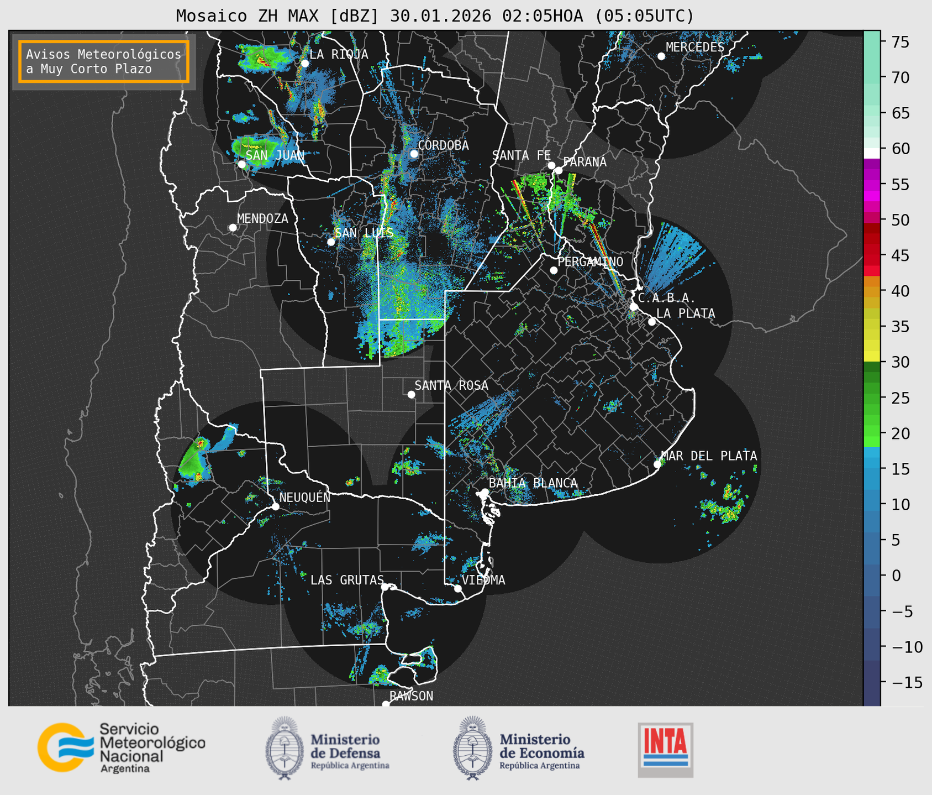
Task: Select the Mendoza city marker dot
Action: point(233,228)
